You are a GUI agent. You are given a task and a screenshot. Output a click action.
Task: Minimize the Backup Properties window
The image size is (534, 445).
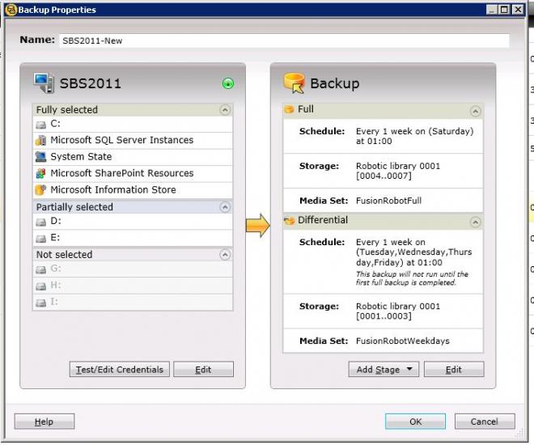[491, 10]
